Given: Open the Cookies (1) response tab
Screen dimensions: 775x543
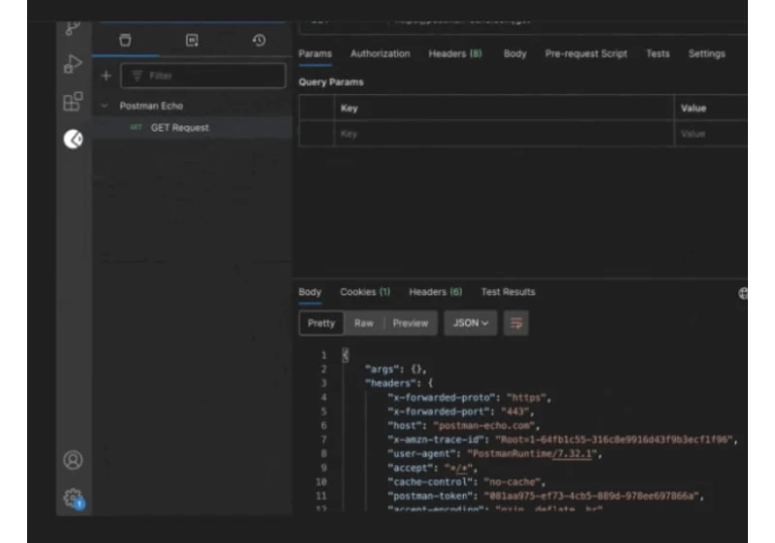Looking at the screenshot, I should (365, 292).
